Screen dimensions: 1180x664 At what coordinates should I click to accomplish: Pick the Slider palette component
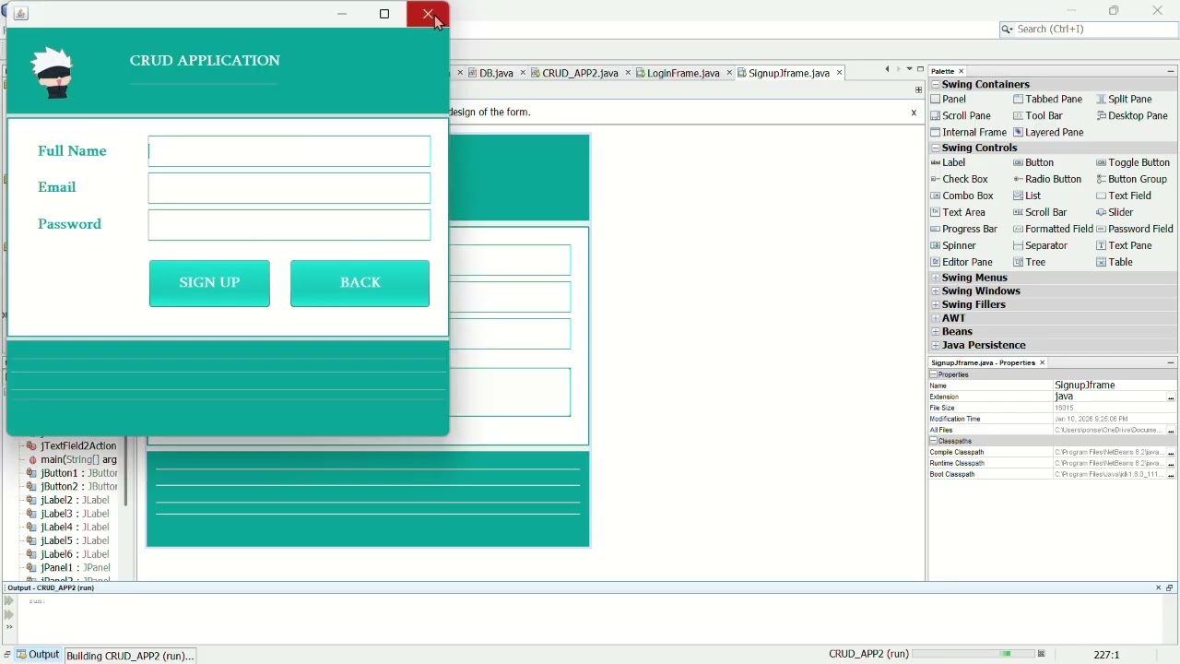1115,213
